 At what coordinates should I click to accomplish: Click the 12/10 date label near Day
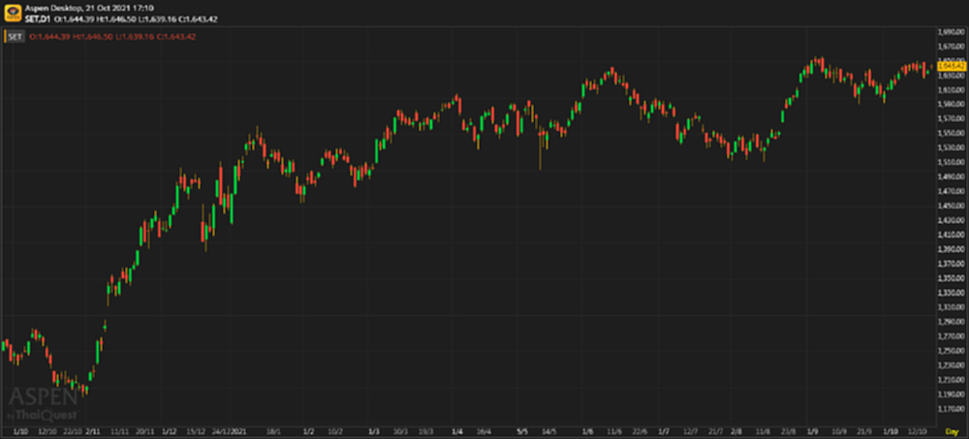(x=919, y=430)
